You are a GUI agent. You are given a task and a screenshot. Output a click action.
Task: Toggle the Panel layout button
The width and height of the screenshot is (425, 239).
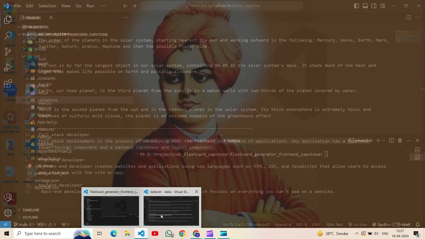click(365, 6)
